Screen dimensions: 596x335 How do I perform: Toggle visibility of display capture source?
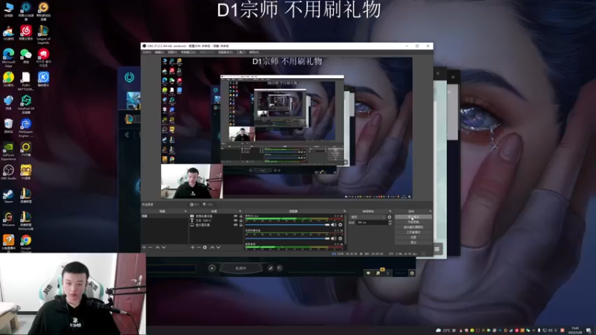pyautogui.click(x=235, y=225)
